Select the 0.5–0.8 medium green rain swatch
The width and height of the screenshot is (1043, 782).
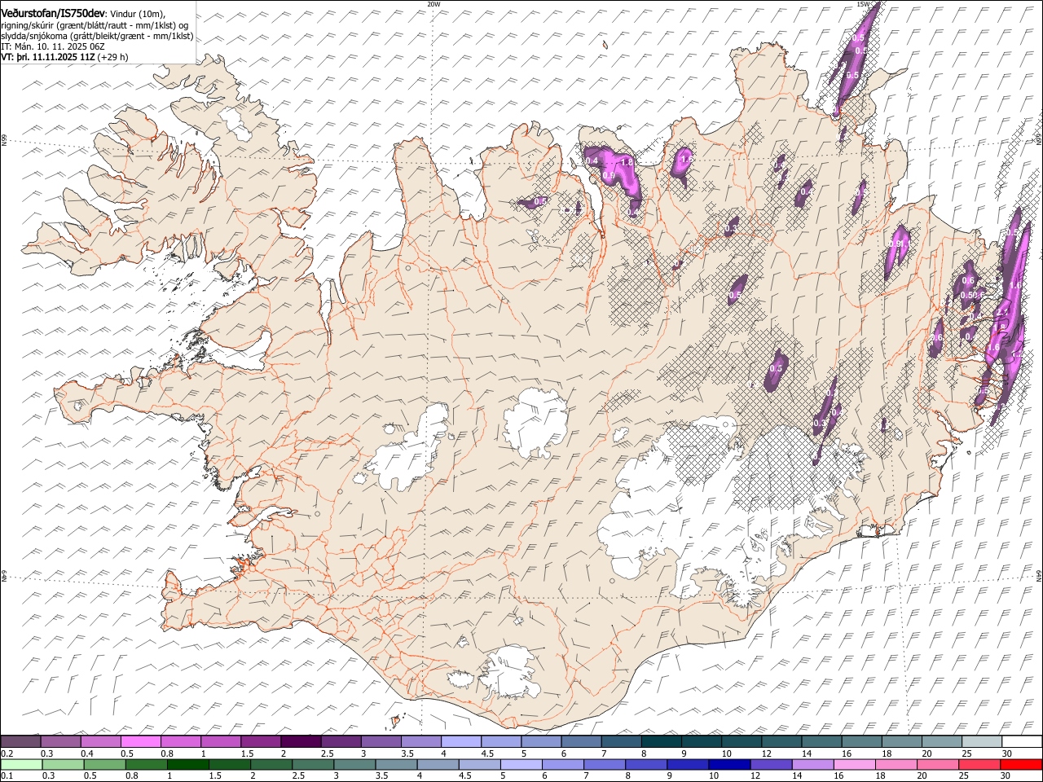click(x=105, y=764)
